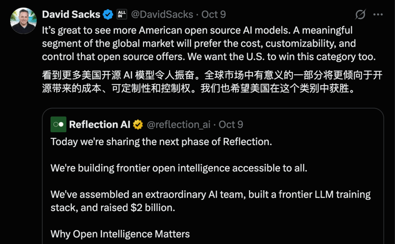This screenshot has width=395, height=244.
Task: Open the @reflection_ai handle link
Action: 178,125
